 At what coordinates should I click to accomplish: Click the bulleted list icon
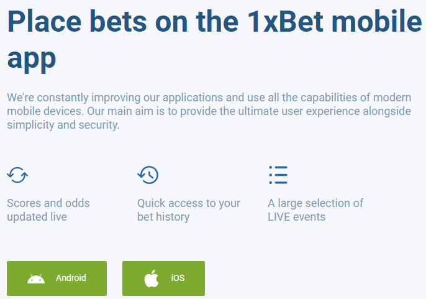pos(278,175)
